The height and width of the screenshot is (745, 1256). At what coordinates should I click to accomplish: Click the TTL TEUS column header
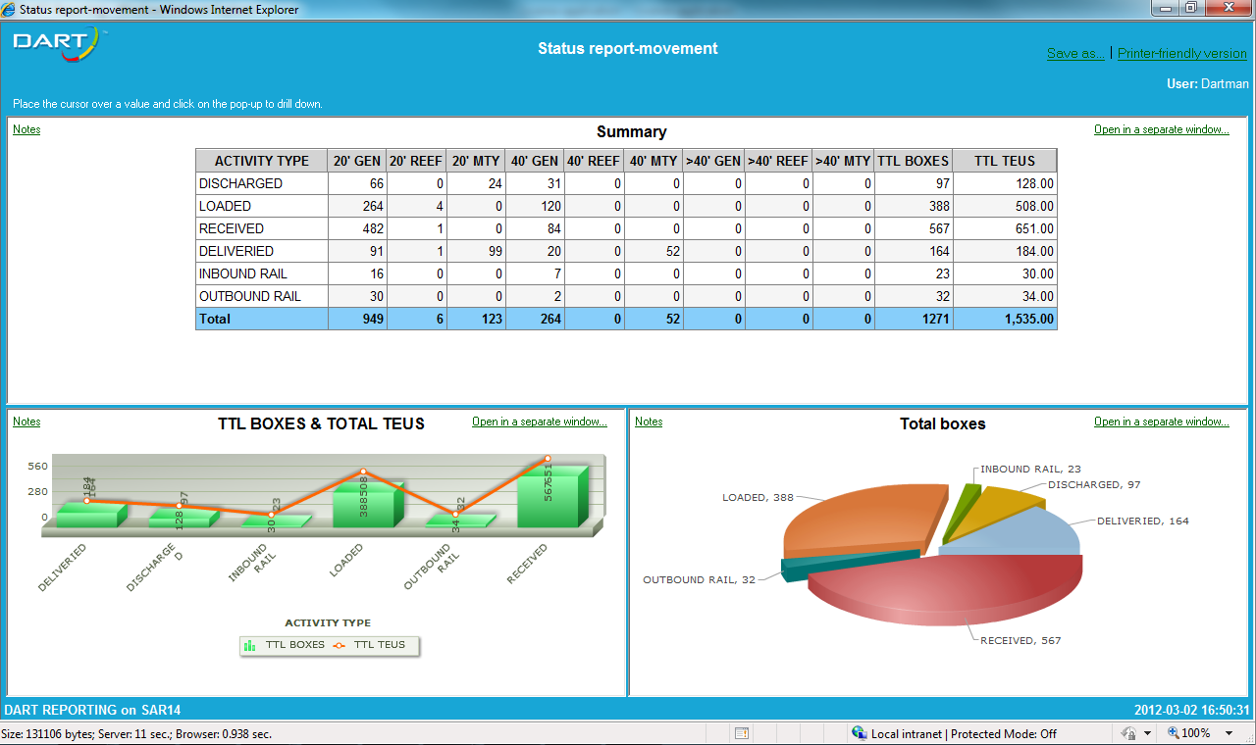click(x=1005, y=161)
